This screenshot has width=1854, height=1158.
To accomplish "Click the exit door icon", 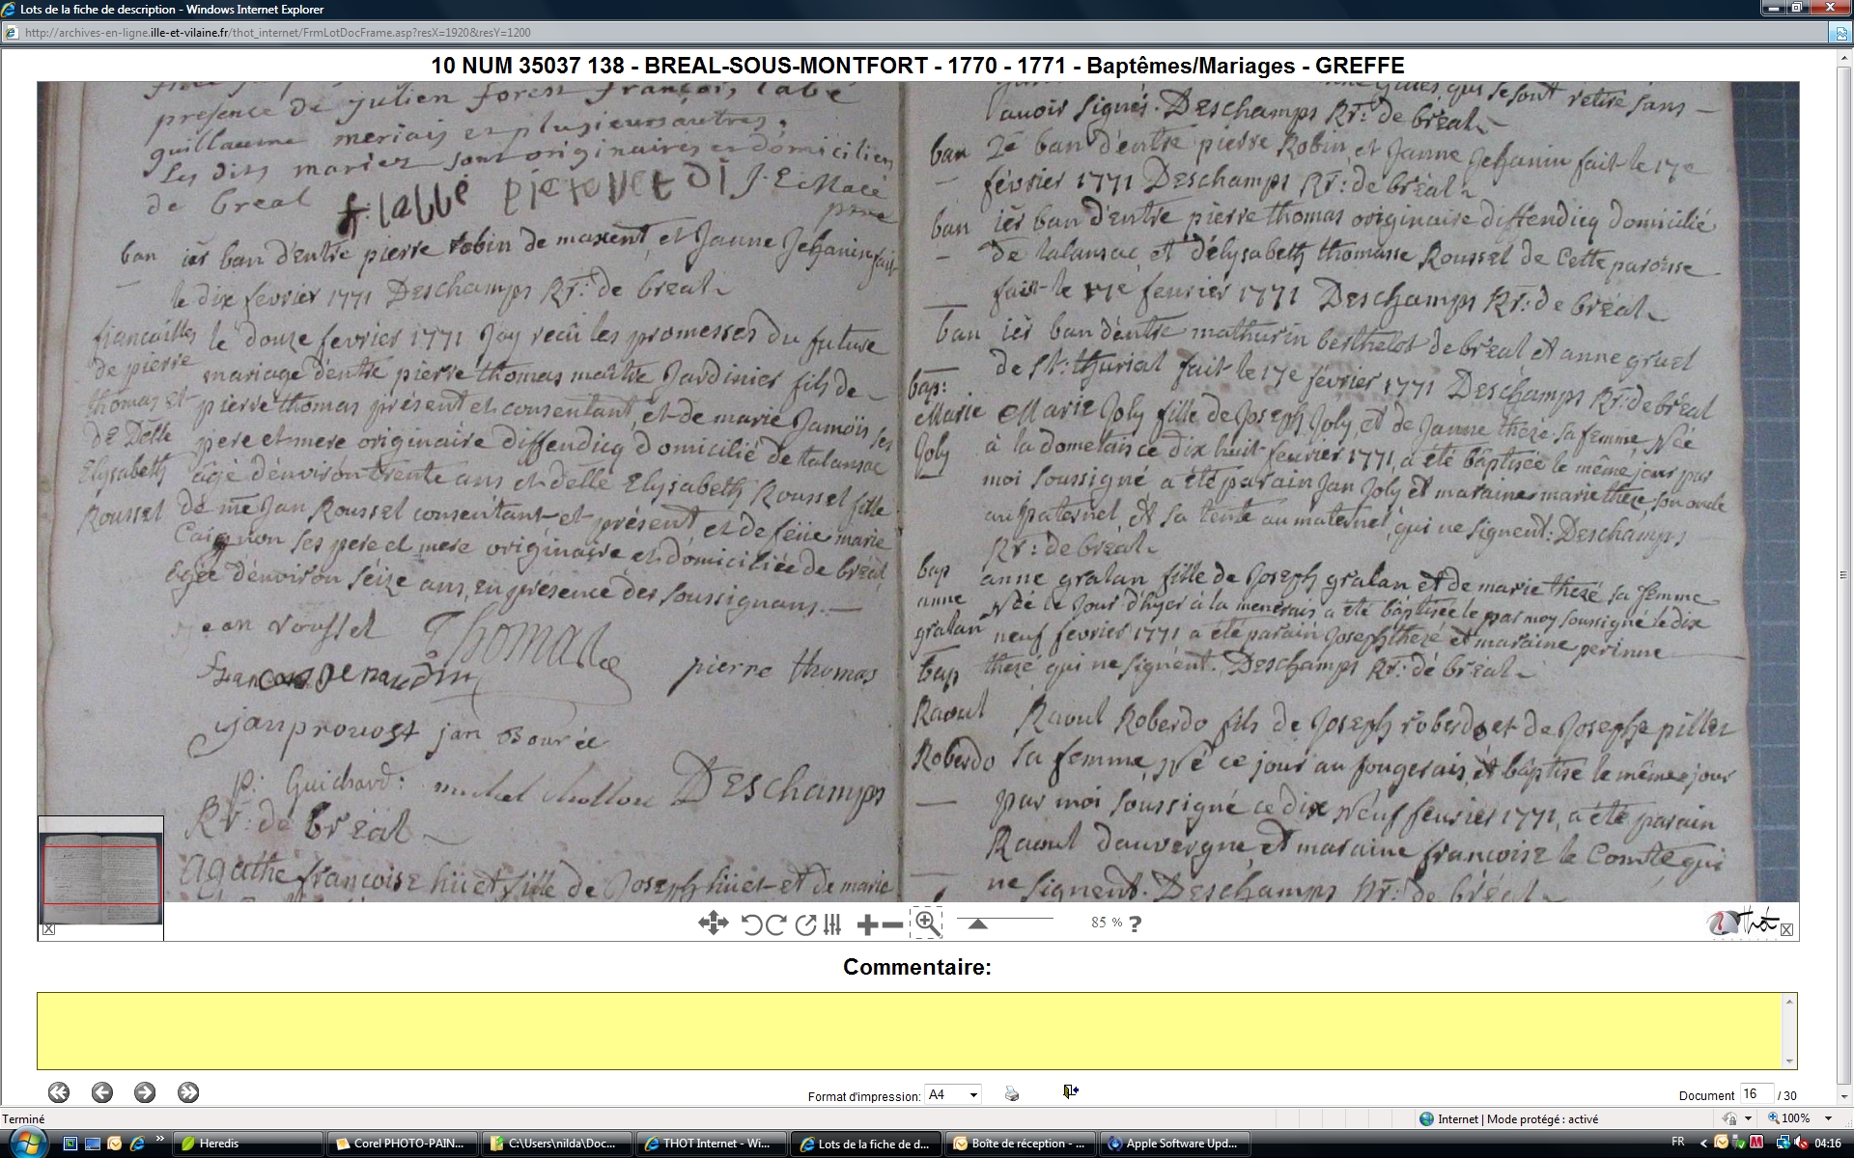I will (1070, 1091).
